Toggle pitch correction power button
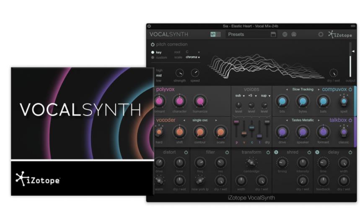The height and width of the screenshot is (221, 360). point(153,44)
